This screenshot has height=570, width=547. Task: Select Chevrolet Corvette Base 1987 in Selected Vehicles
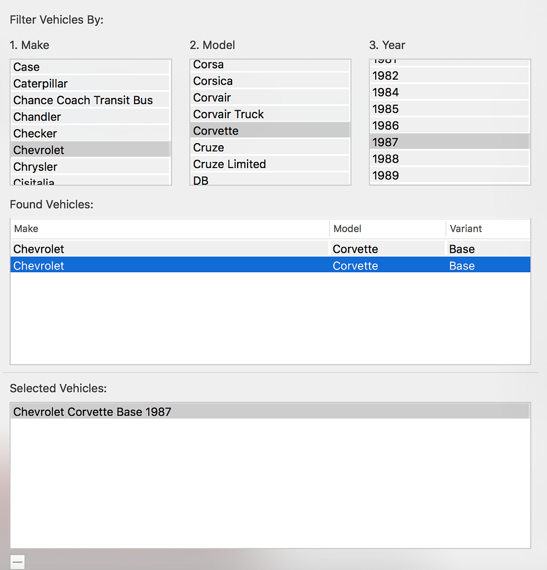270,411
